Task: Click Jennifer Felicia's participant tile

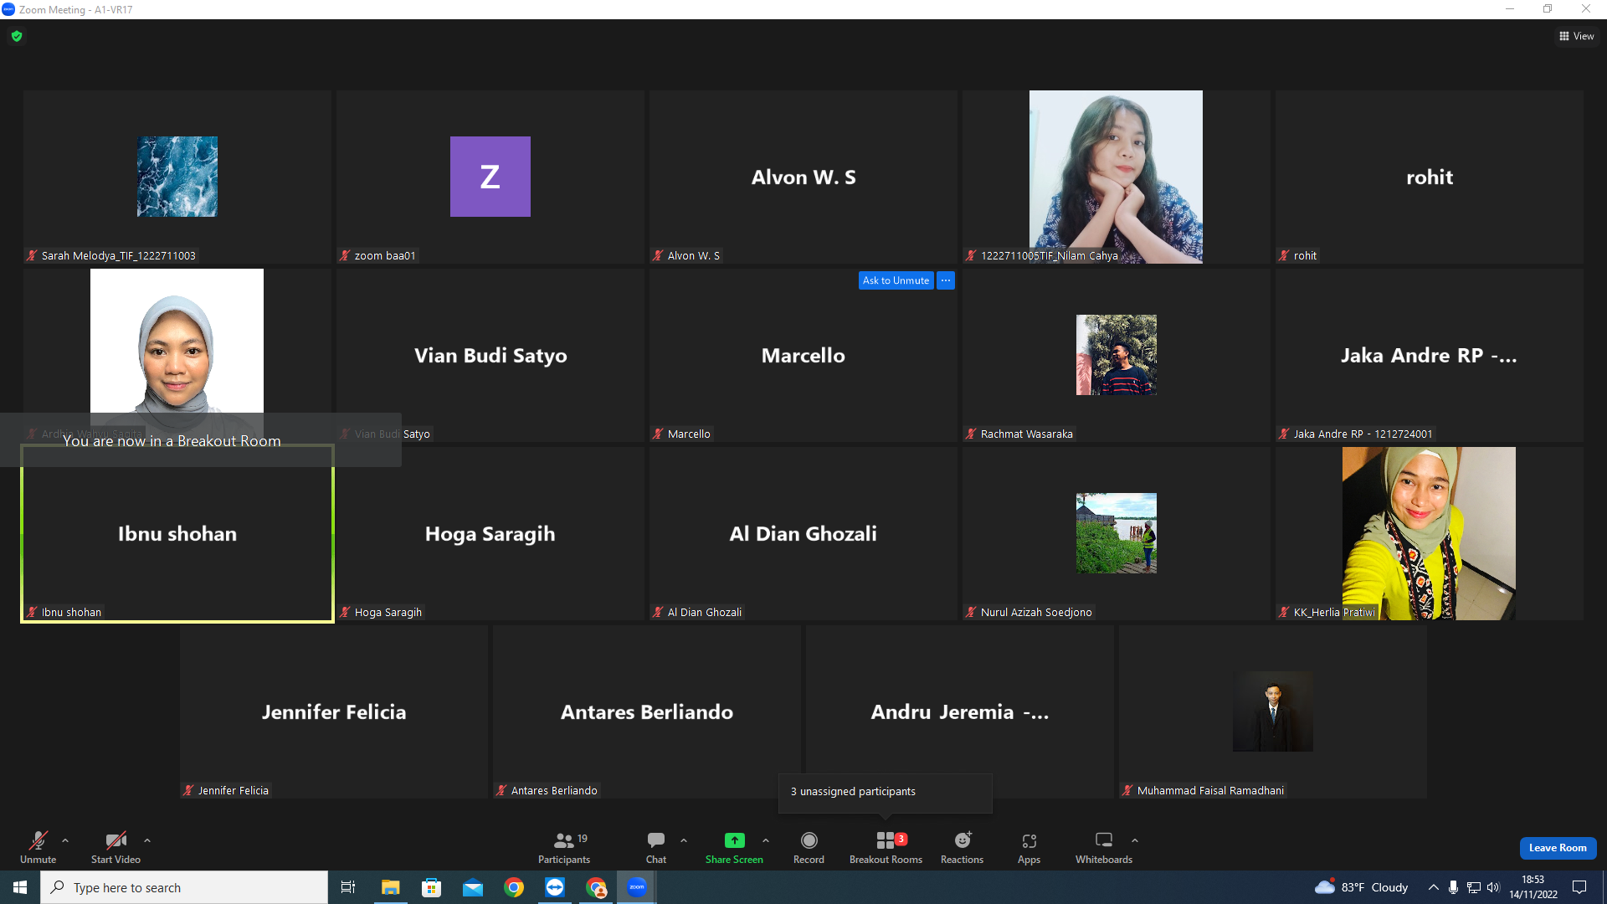Action: coord(334,711)
